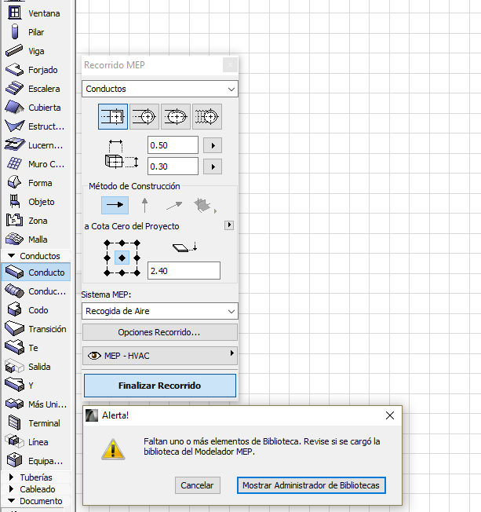The width and height of the screenshot is (481, 512).
Task: Select the Codo tool
Action: [x=36, y=310]
